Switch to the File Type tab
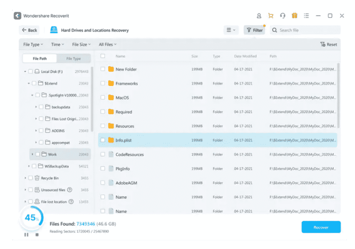The height and width of the screenshot is (249, 355). 74,58
